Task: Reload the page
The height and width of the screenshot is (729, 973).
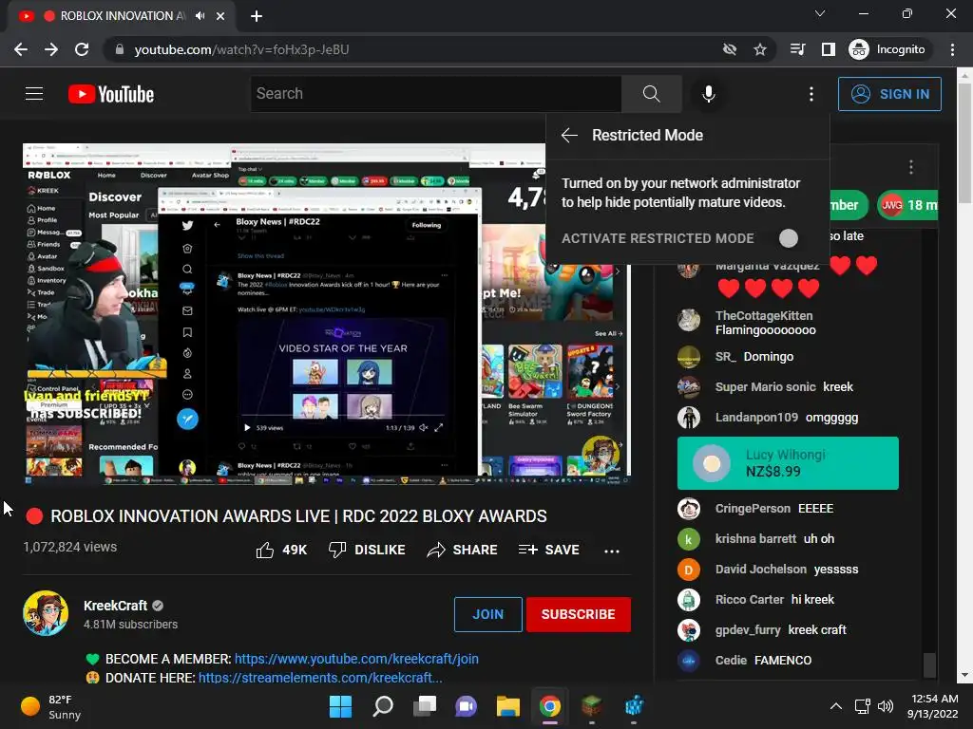Action: (x=82, y=49)
